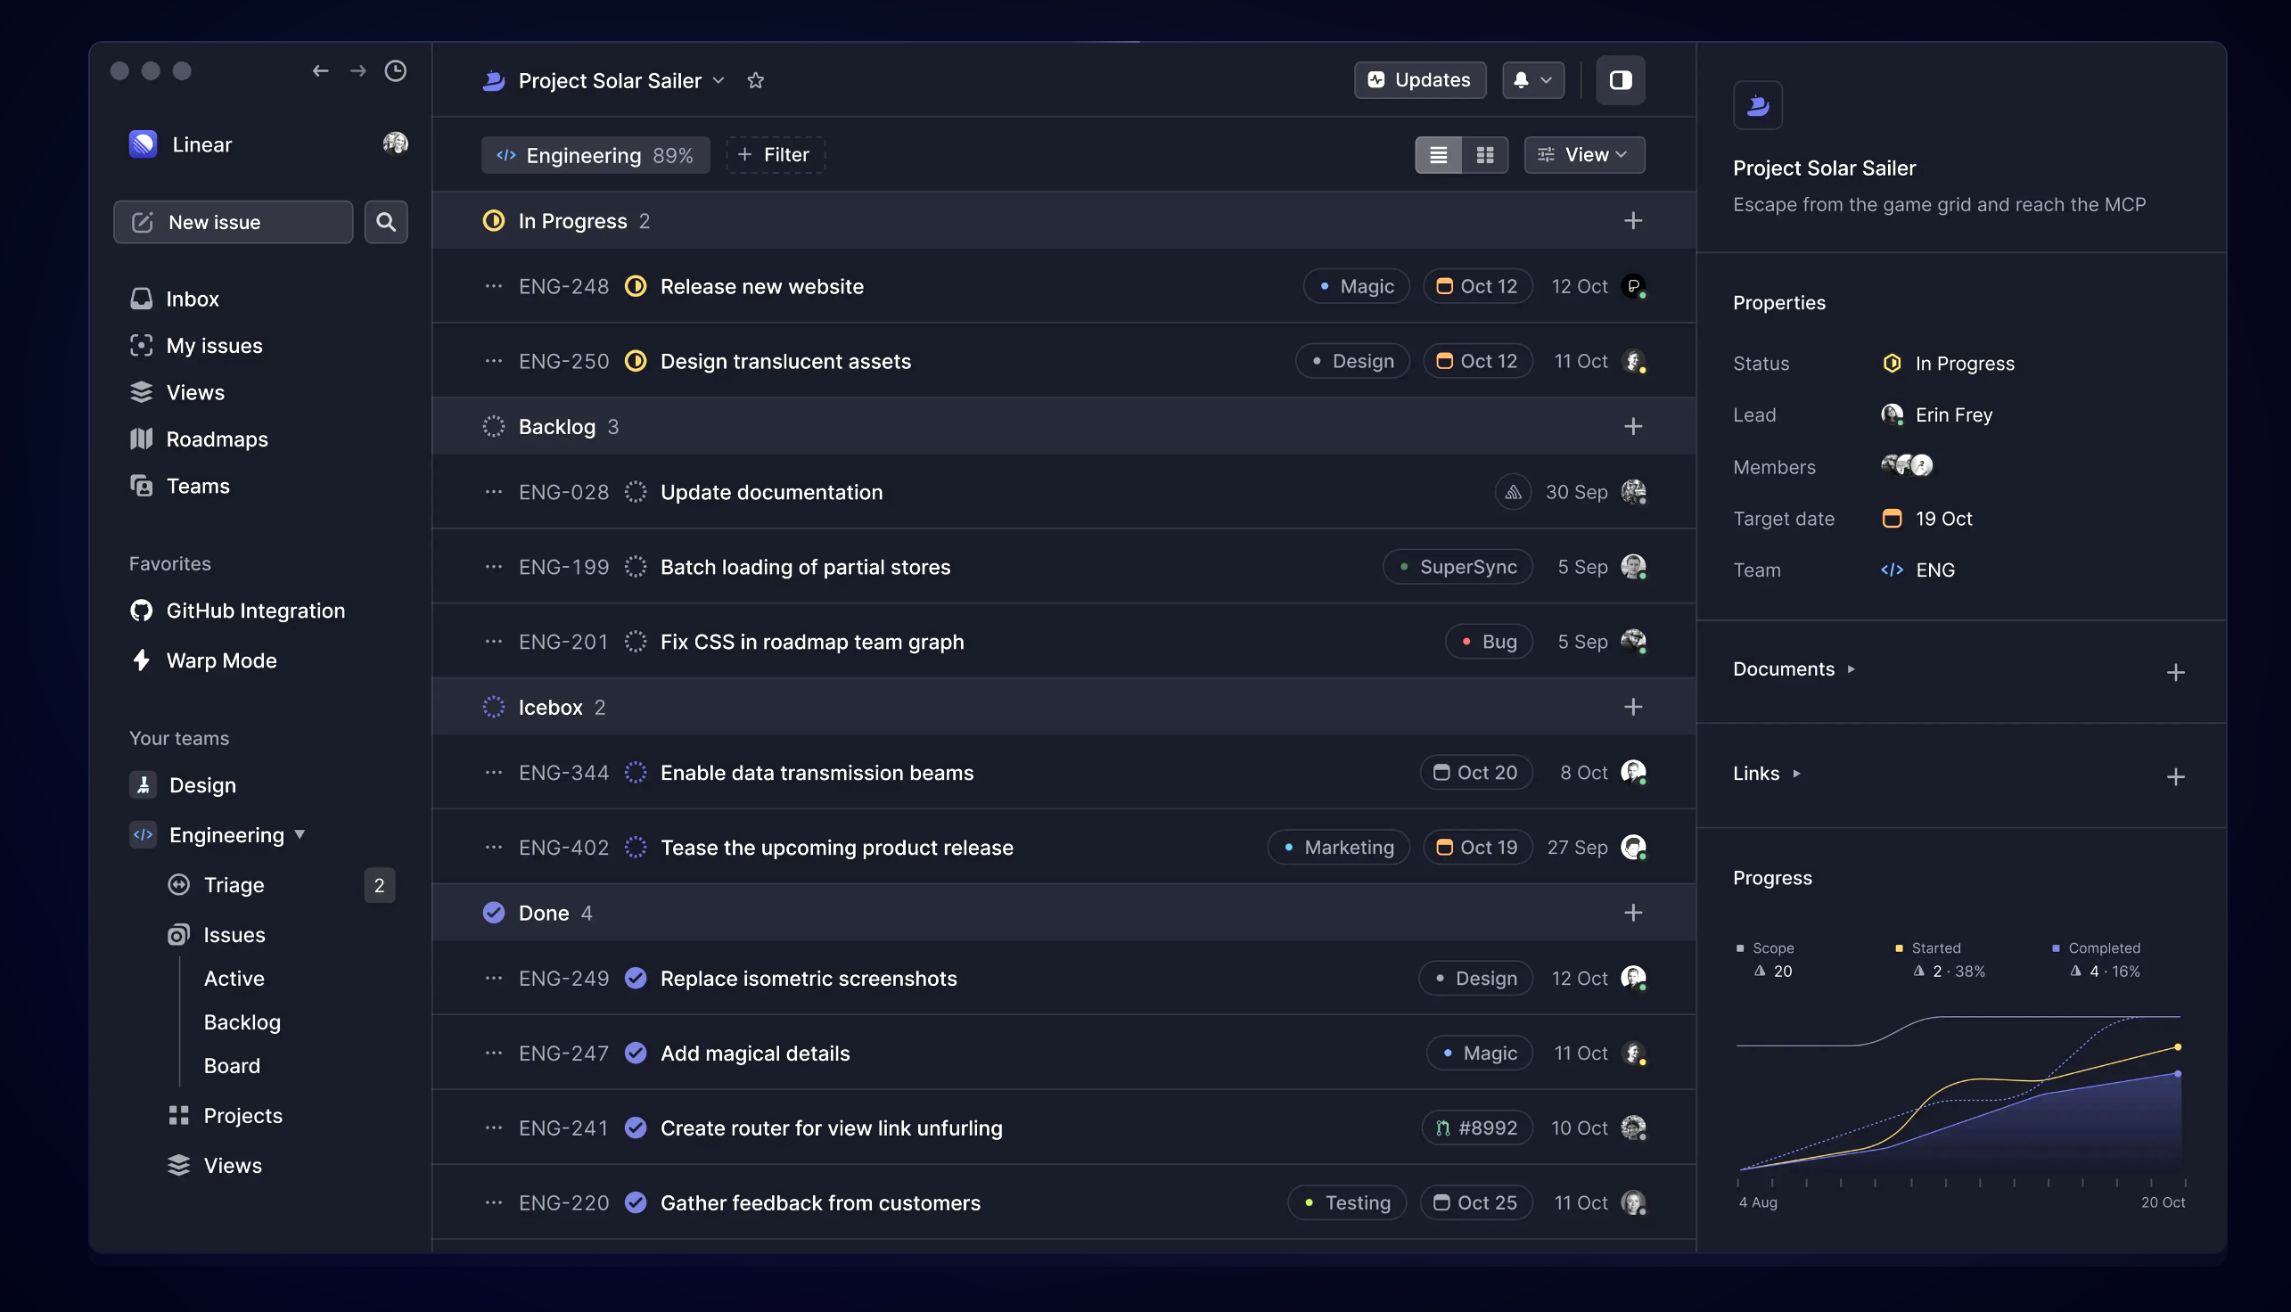Open notifications via the bell icon
Screen dimensions: 2291x1312
pos(1532,79)
